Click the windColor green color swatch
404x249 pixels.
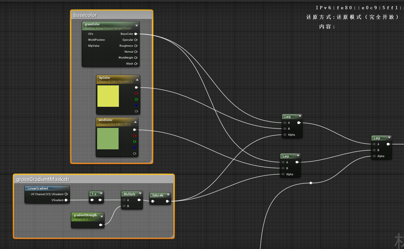[108, 139]
